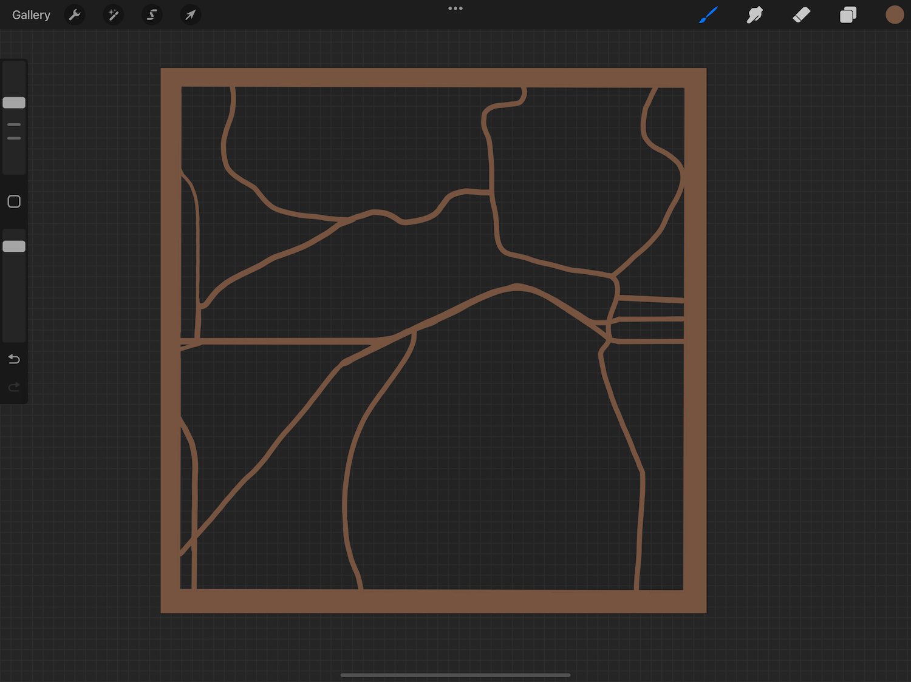Select the Smudge tool

coord(755,15)
